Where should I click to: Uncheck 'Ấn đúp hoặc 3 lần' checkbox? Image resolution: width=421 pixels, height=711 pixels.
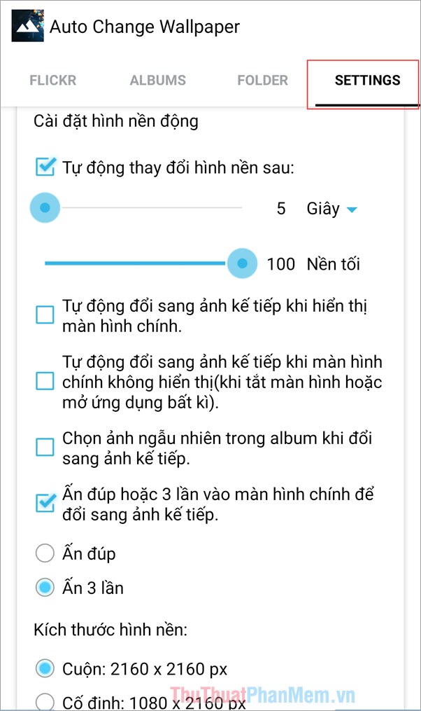[x=45, y=503]
